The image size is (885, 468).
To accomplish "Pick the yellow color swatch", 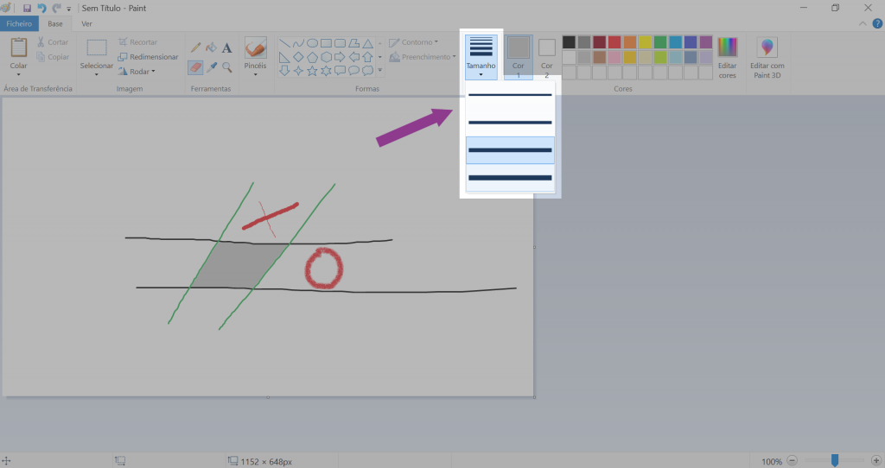I will point(645,42).
